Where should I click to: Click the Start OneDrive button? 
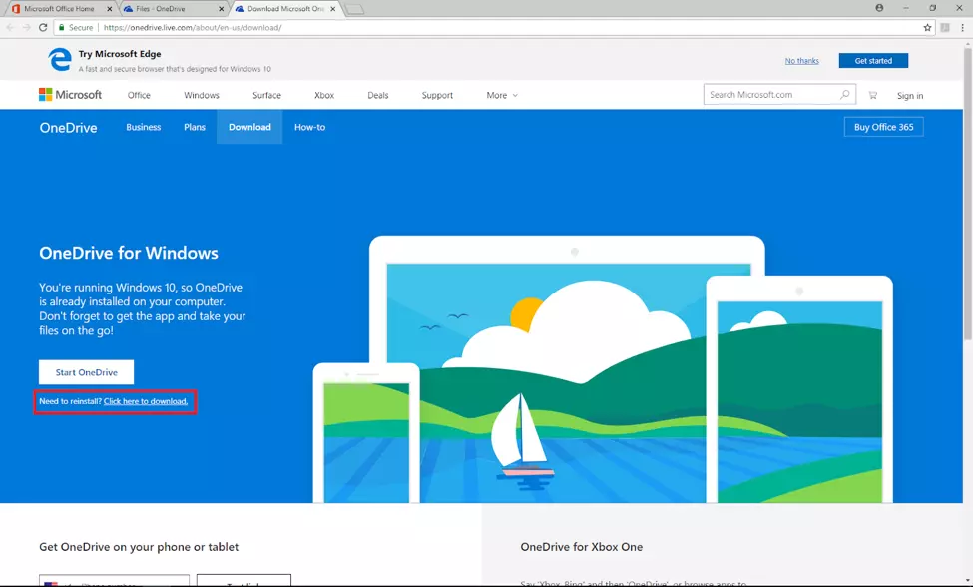point(86,372)
